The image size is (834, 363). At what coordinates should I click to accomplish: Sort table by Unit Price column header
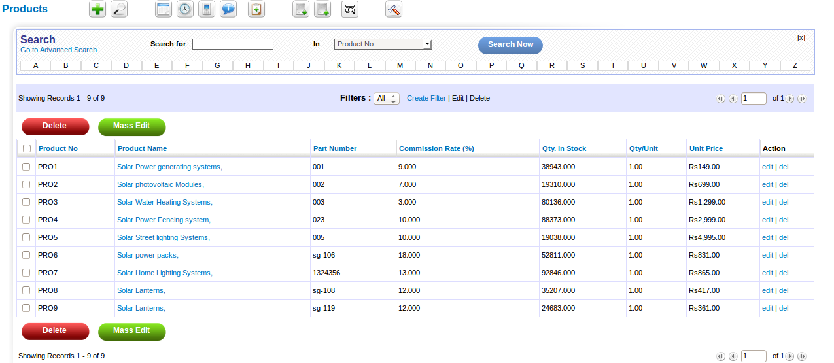point(706,148)
